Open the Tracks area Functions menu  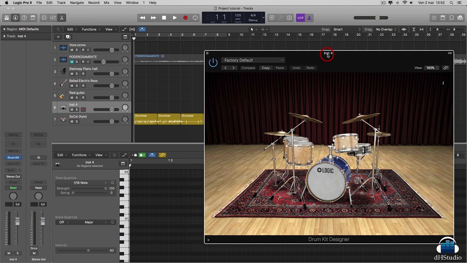[90, 29]
